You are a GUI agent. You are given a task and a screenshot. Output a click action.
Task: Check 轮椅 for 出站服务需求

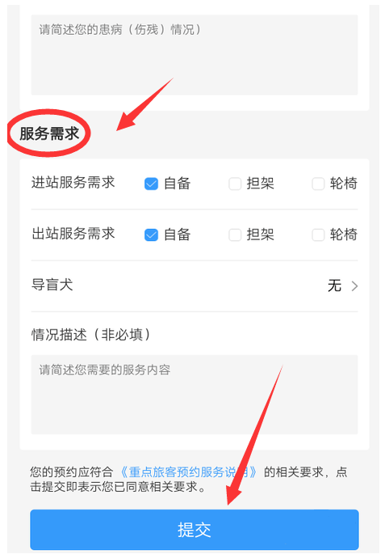[318, 235]
